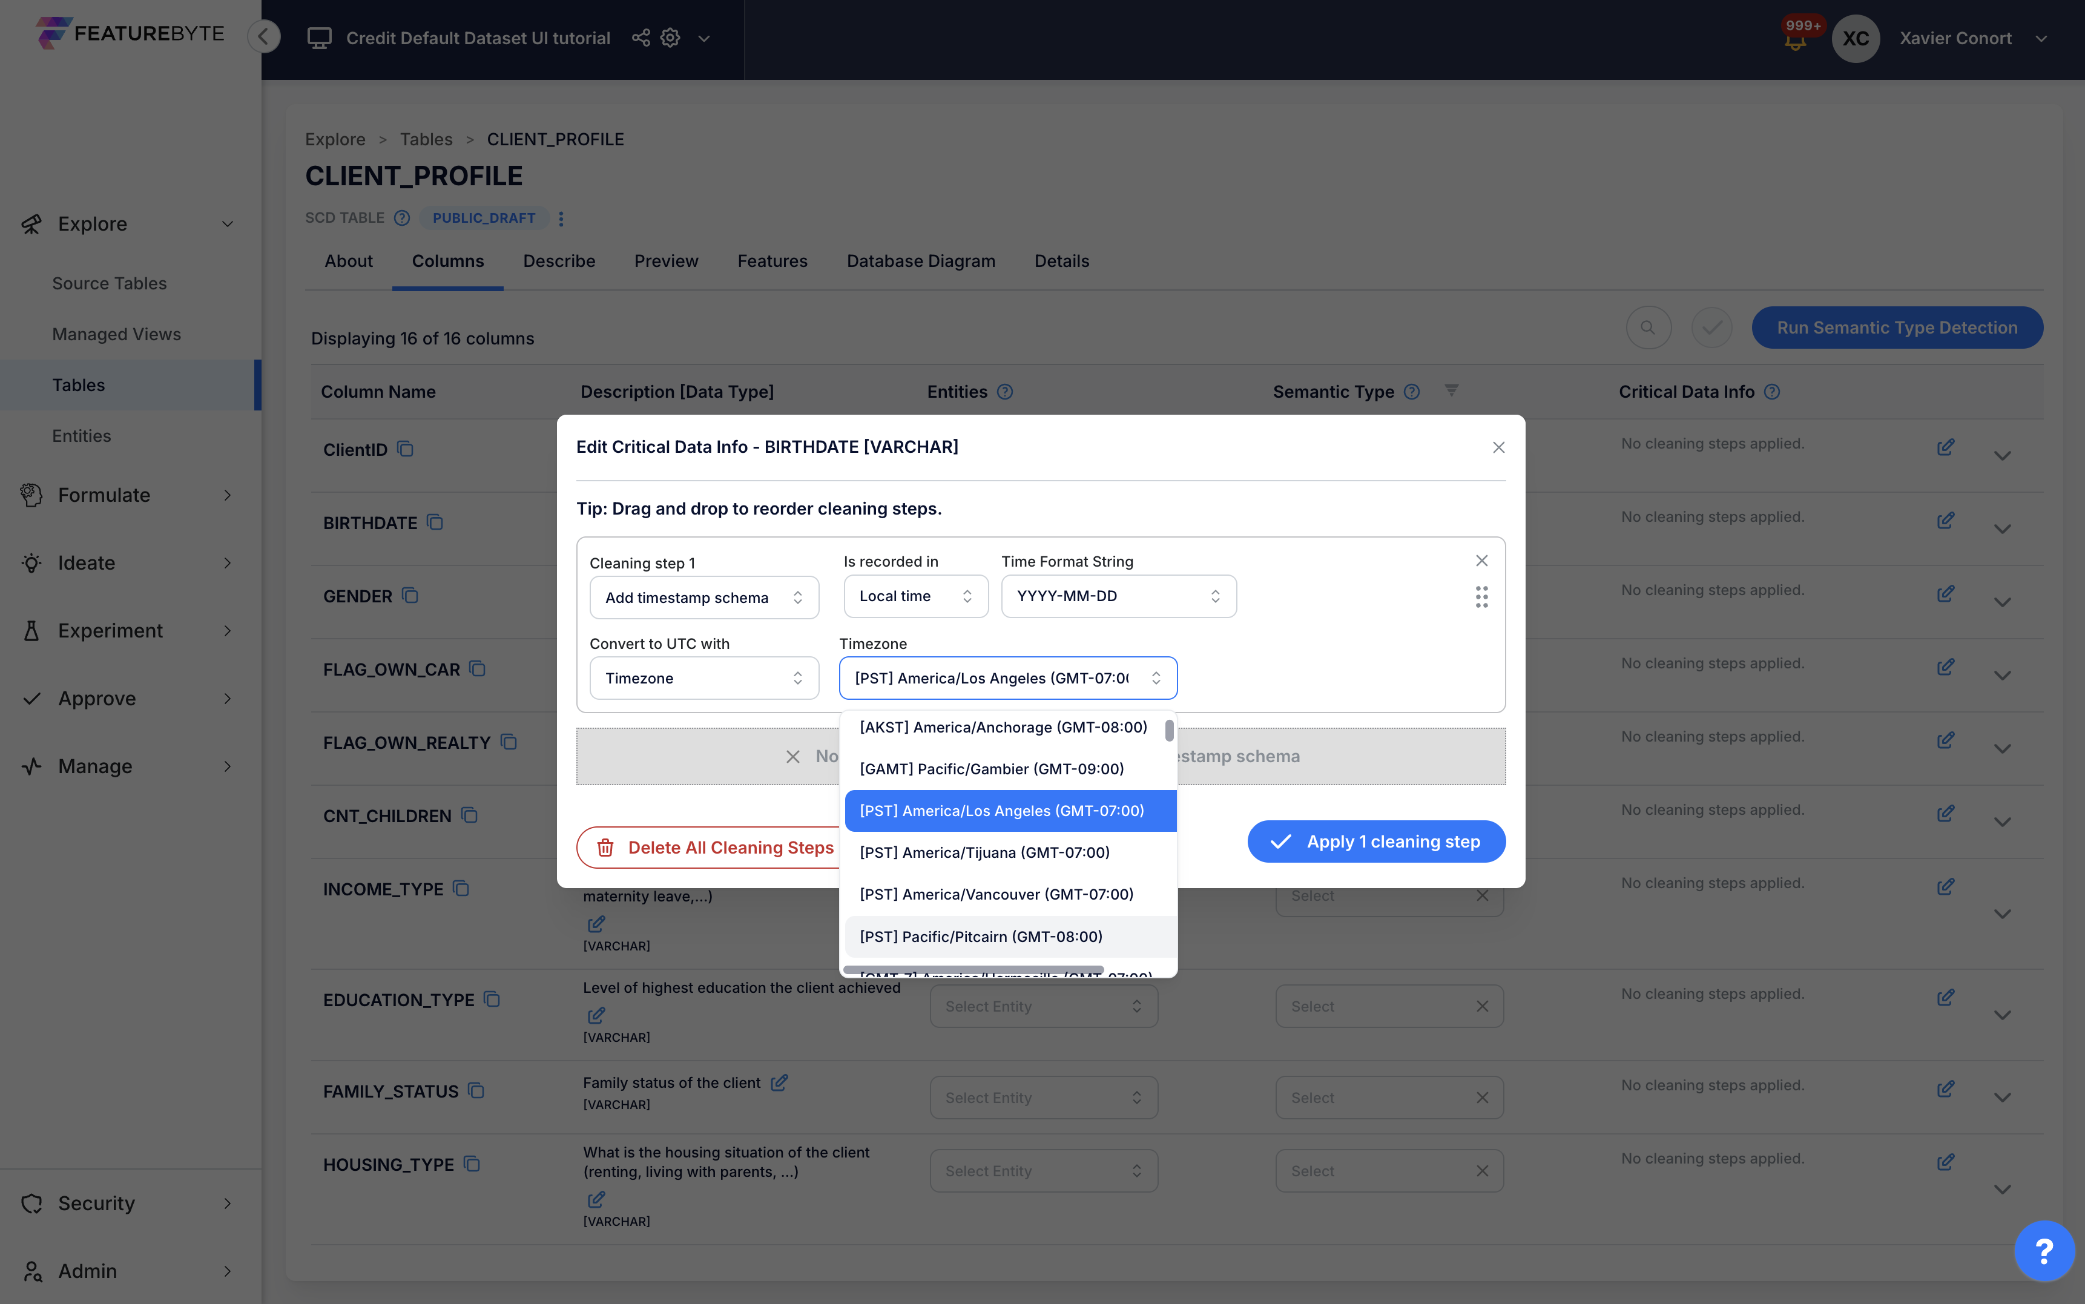Image resolution: width=2085 pixels, height=1304 pixels.
Task: Click the timezone list vertical scrollbar
Action: 1168,731
